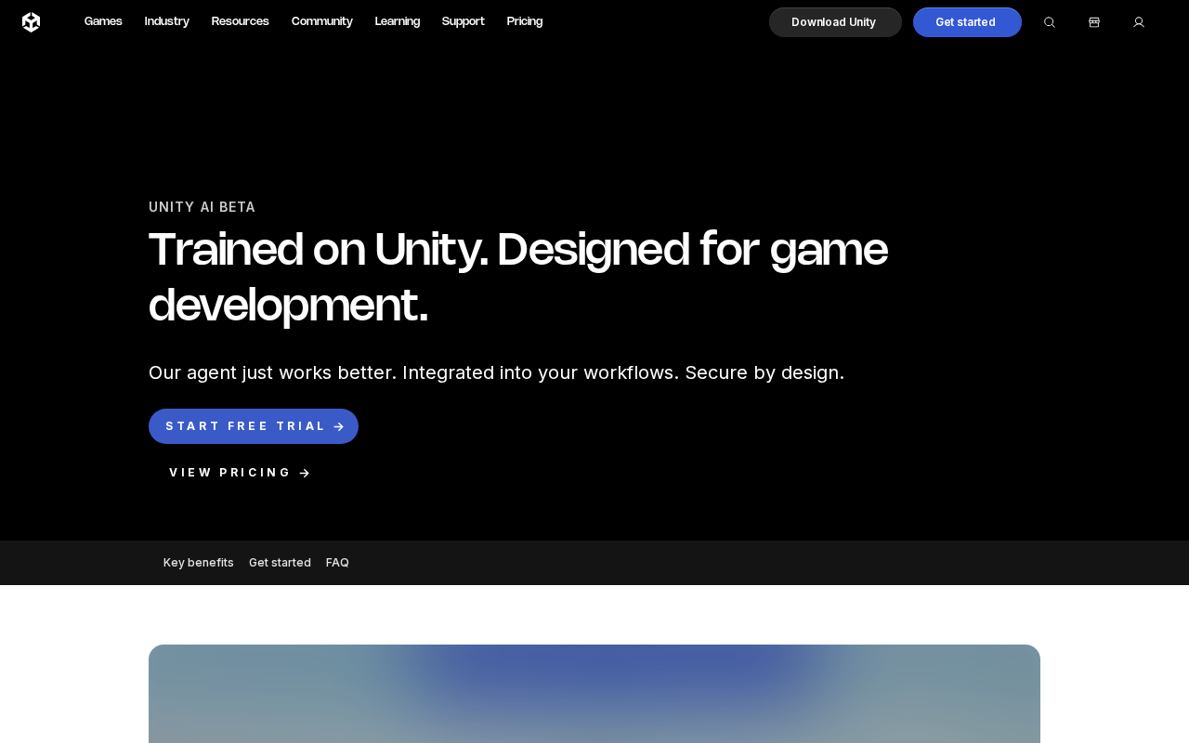Click the 'Trained on Unity' headline
Image resolution: width=1189 pixels, height=743 pixels.
tap(518, 277)
